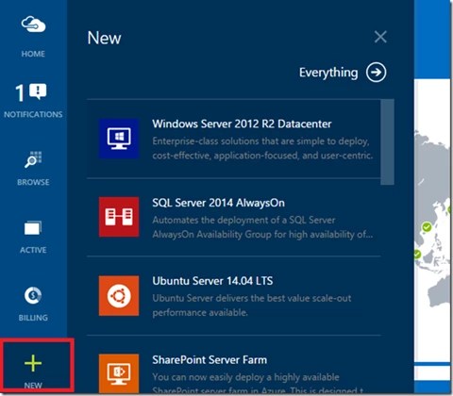Image resolution: width=453 pixels, height=396 pixels.
Task: Click the SharePoint Server Farm icon
Action: tap(119, 373)
